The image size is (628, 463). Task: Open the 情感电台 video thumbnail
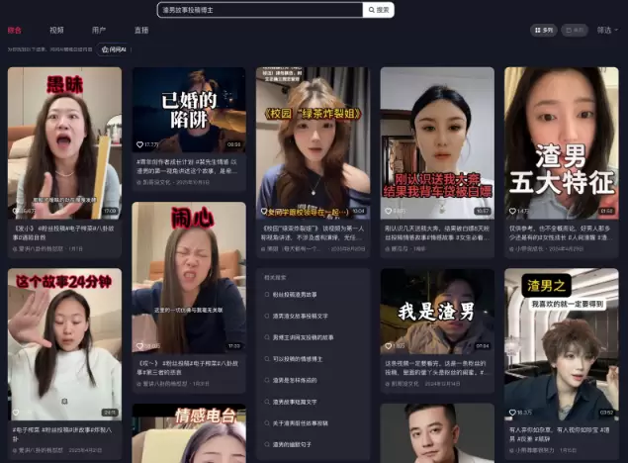point(189,433)
